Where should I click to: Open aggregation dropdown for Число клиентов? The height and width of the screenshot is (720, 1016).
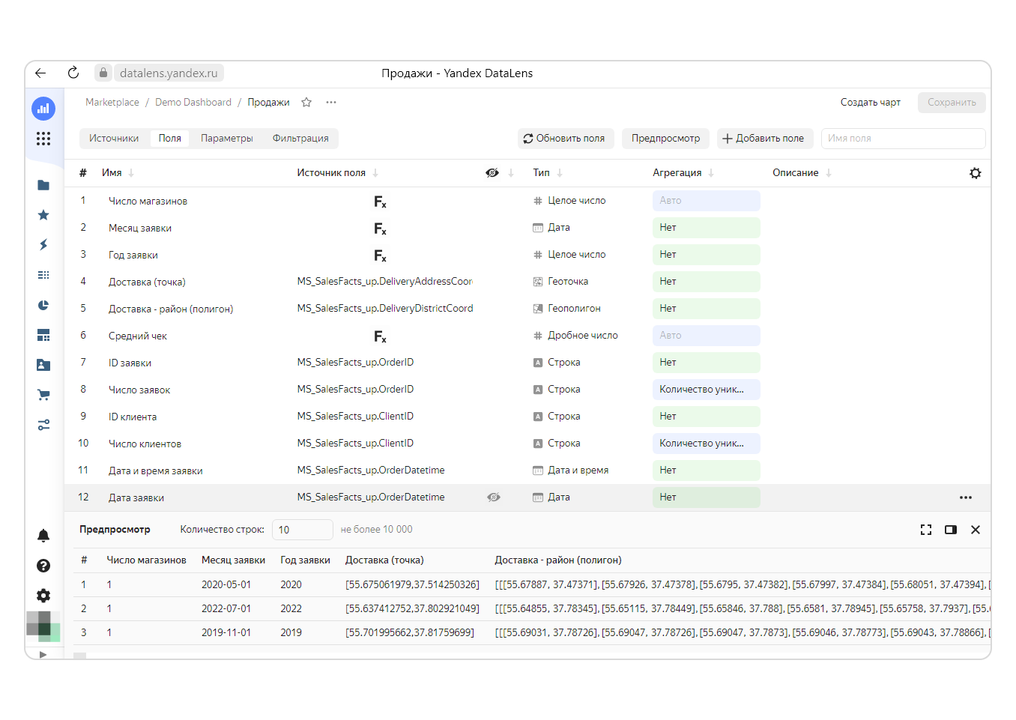[x=707, y=444]
